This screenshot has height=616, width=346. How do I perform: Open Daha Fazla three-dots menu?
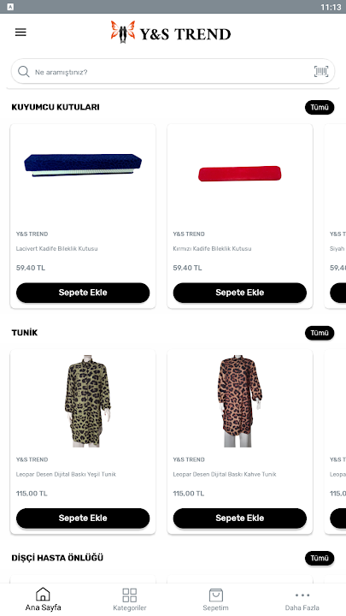point(302,600)
